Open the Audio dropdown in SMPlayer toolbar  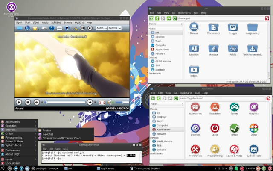click(x=102, y=28)
